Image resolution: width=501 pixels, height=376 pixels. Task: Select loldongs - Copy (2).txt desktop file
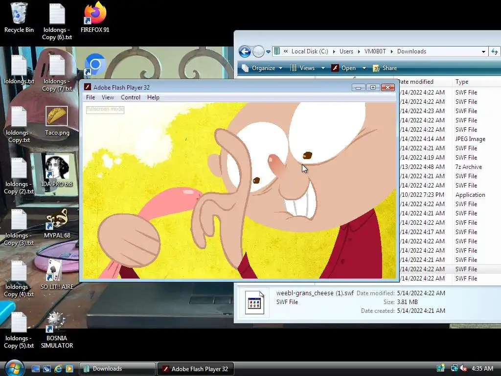pos(19,176)
